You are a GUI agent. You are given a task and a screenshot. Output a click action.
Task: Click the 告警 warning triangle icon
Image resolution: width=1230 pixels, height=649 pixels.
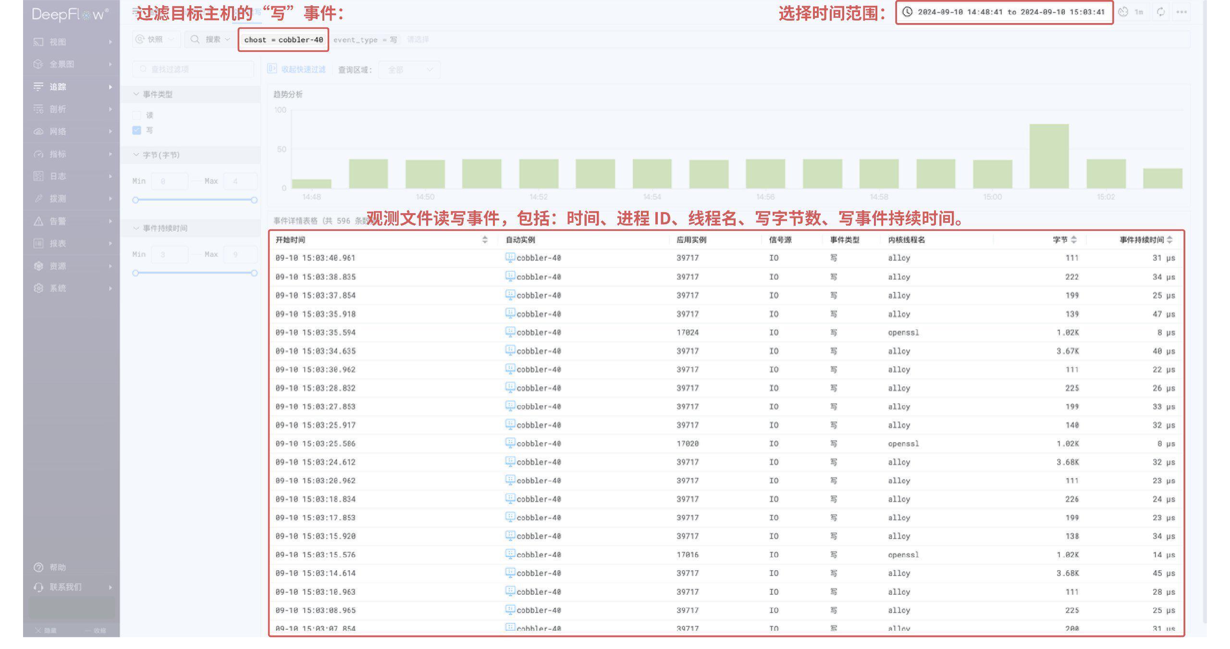tap(38, 221)
